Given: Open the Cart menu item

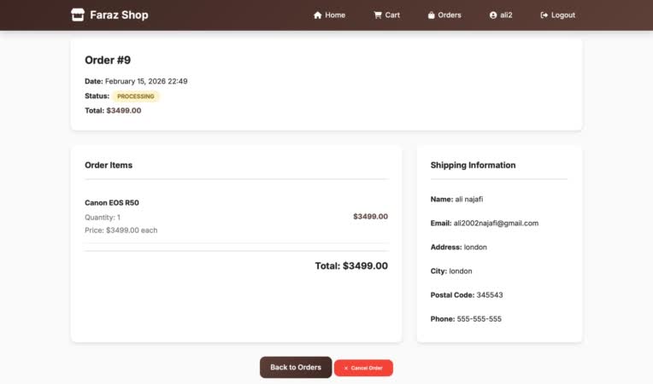Looking at the screenshot, I should [387, 15].
